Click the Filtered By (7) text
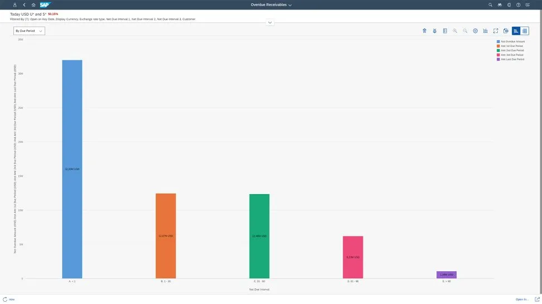 (103, 20)
